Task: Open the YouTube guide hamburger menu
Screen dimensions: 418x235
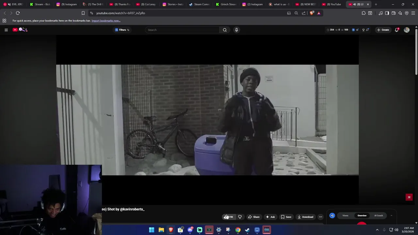Action: coord(6,30)
